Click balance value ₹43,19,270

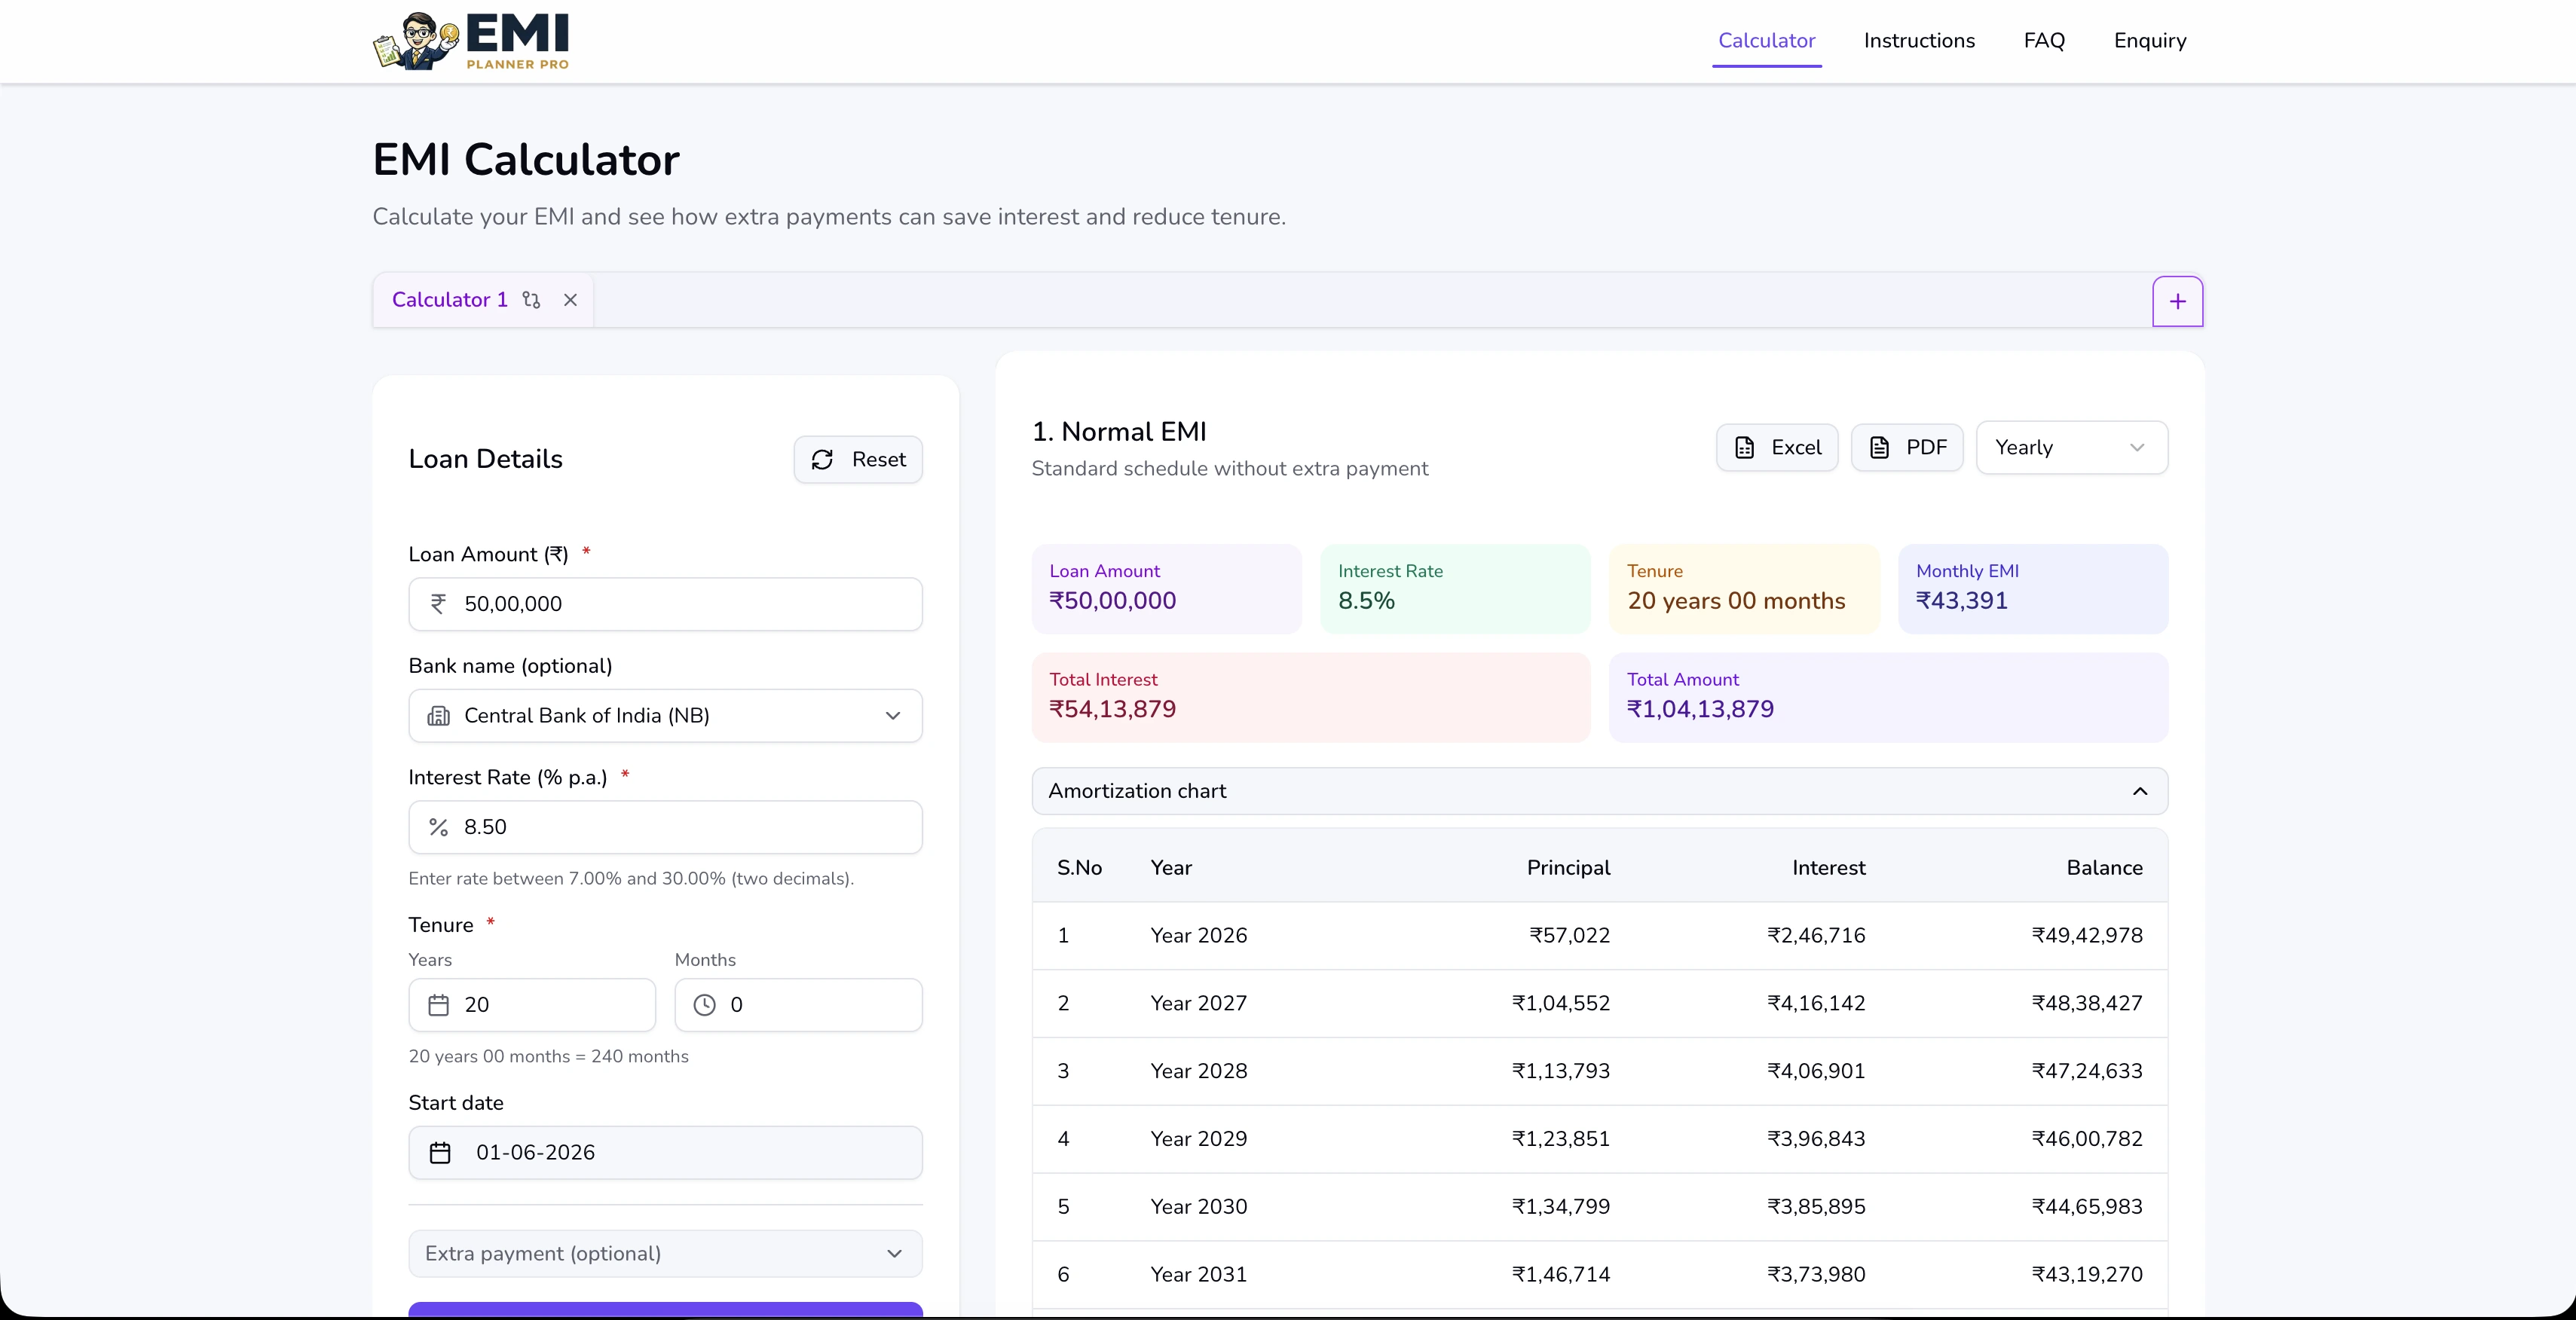pos(2087,1275)
